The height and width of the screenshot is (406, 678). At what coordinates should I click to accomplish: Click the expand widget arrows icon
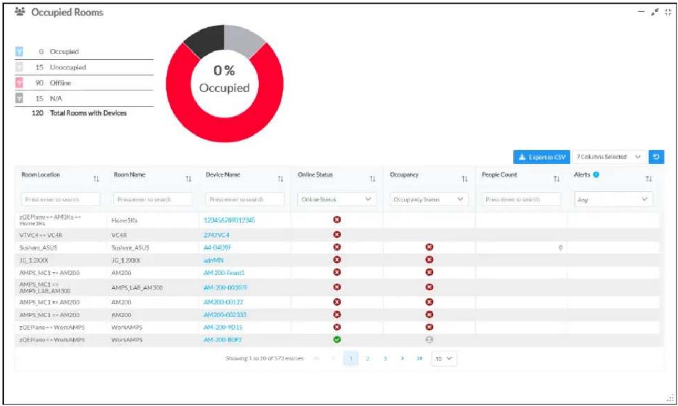click(656, 12)
